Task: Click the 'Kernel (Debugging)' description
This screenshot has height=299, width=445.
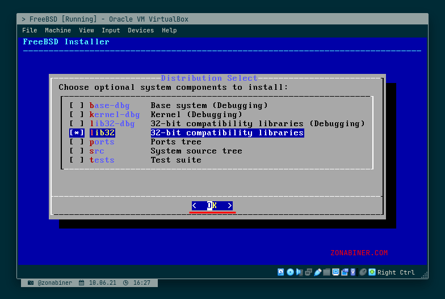Action: [196, 115]
